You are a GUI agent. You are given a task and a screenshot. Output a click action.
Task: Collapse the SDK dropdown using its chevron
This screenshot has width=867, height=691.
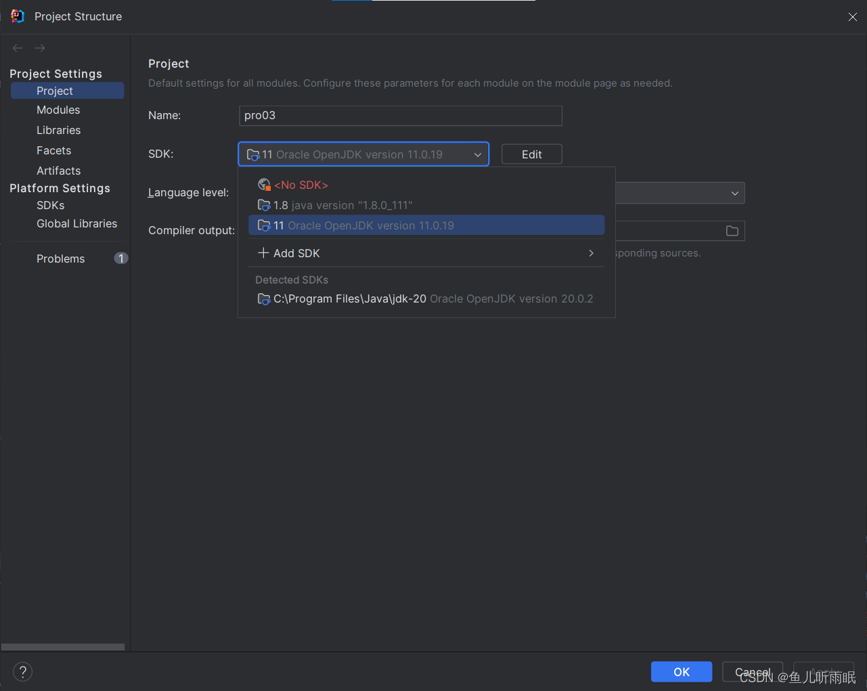click(x=478, y=154)
